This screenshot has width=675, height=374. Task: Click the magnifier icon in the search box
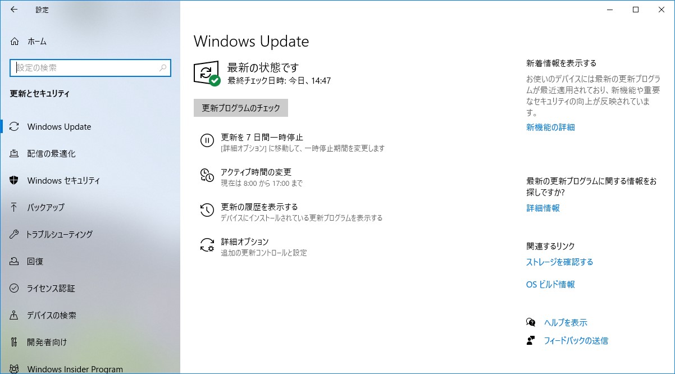[163, 67]
